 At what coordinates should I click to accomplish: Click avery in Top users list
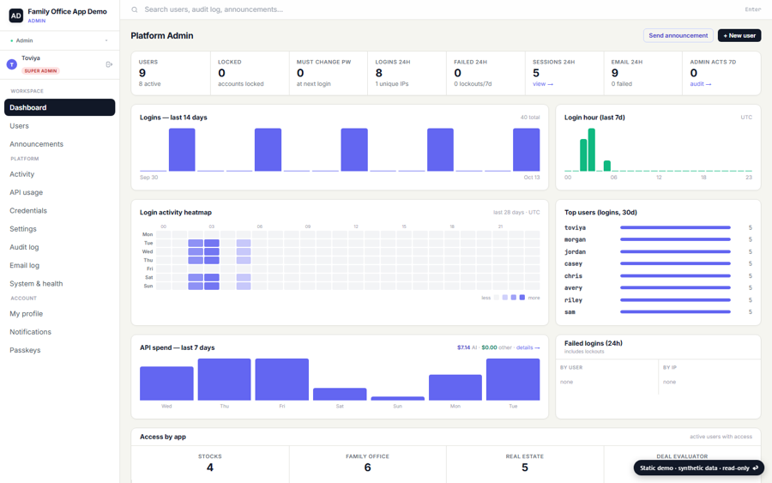click(x=573, y=288)
